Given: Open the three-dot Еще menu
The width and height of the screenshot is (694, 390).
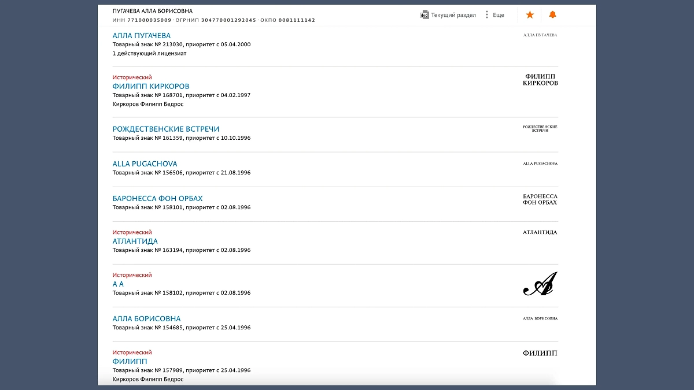Looking at the screenshot, I should click(487, 15).
